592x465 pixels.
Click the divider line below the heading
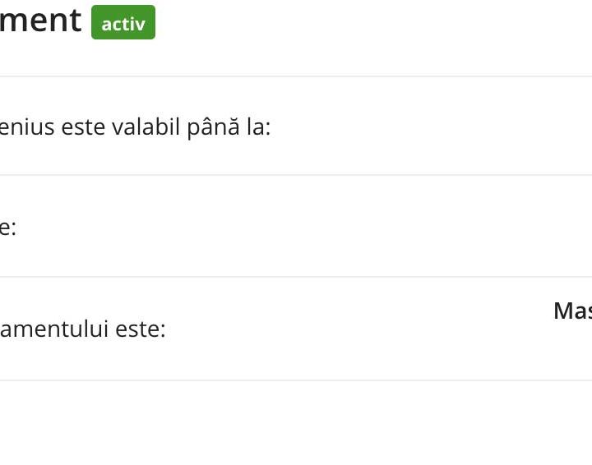(296, 76)
